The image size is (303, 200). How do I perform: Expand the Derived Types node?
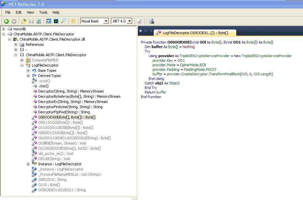point(28,76)
